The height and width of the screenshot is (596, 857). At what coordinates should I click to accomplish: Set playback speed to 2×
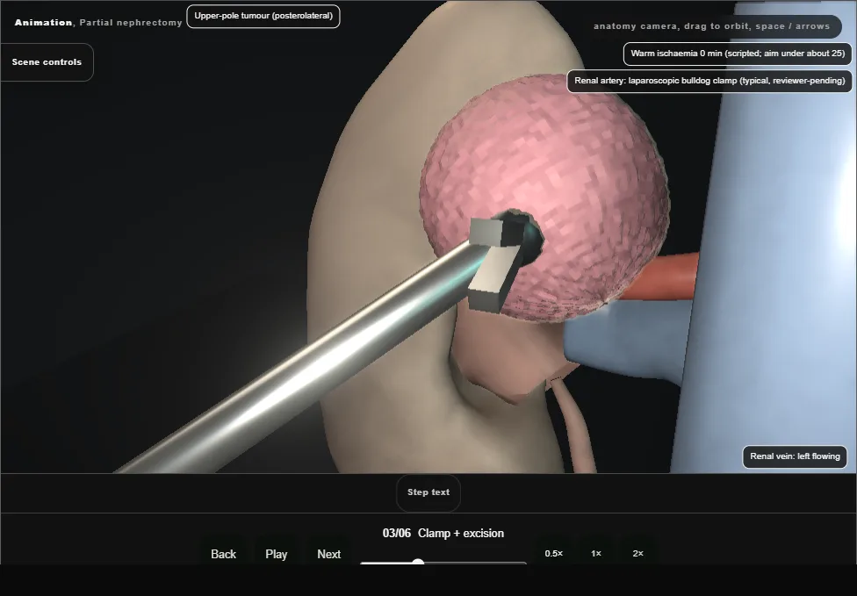pyautogui.click(x=637, y=553)
